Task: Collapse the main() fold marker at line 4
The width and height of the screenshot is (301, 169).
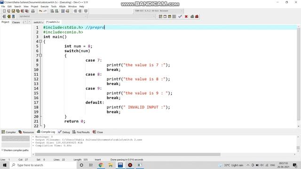Action: [x=40, y=41]
